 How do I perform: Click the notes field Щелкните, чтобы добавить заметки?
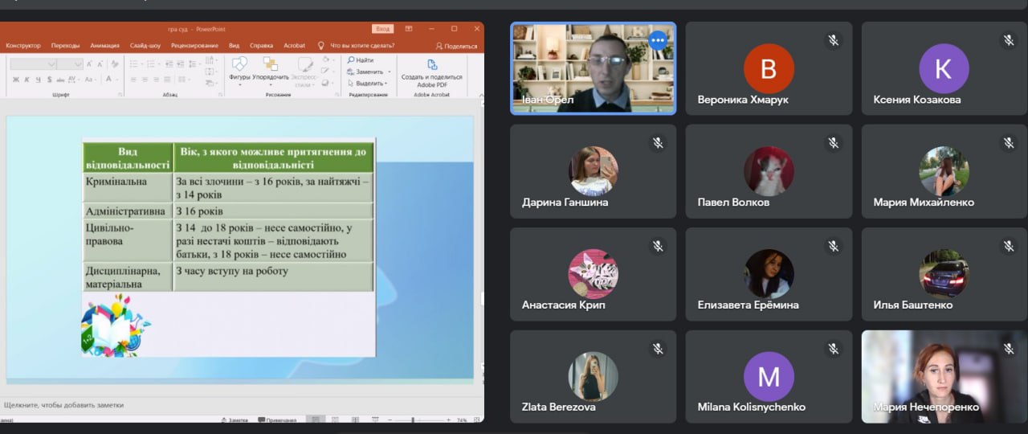click(64, 405)
